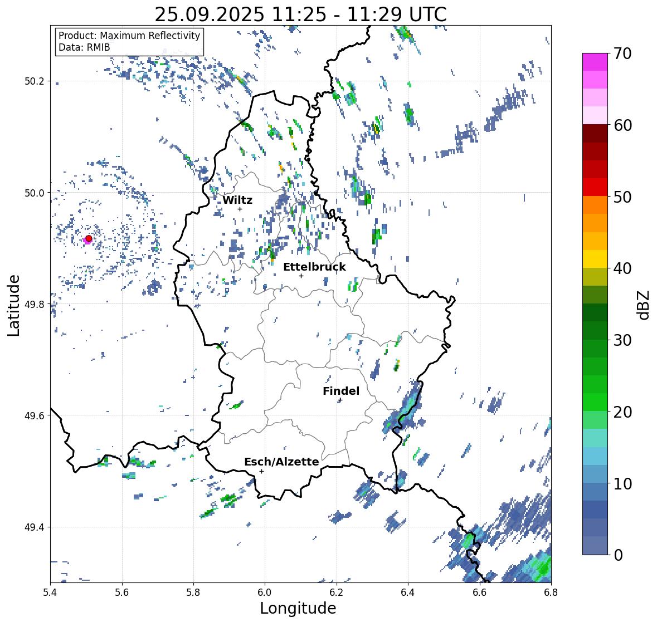657x622 pixels.
Task: Click the 50.2 latitude tick label
Action: (x=35, y=81)
